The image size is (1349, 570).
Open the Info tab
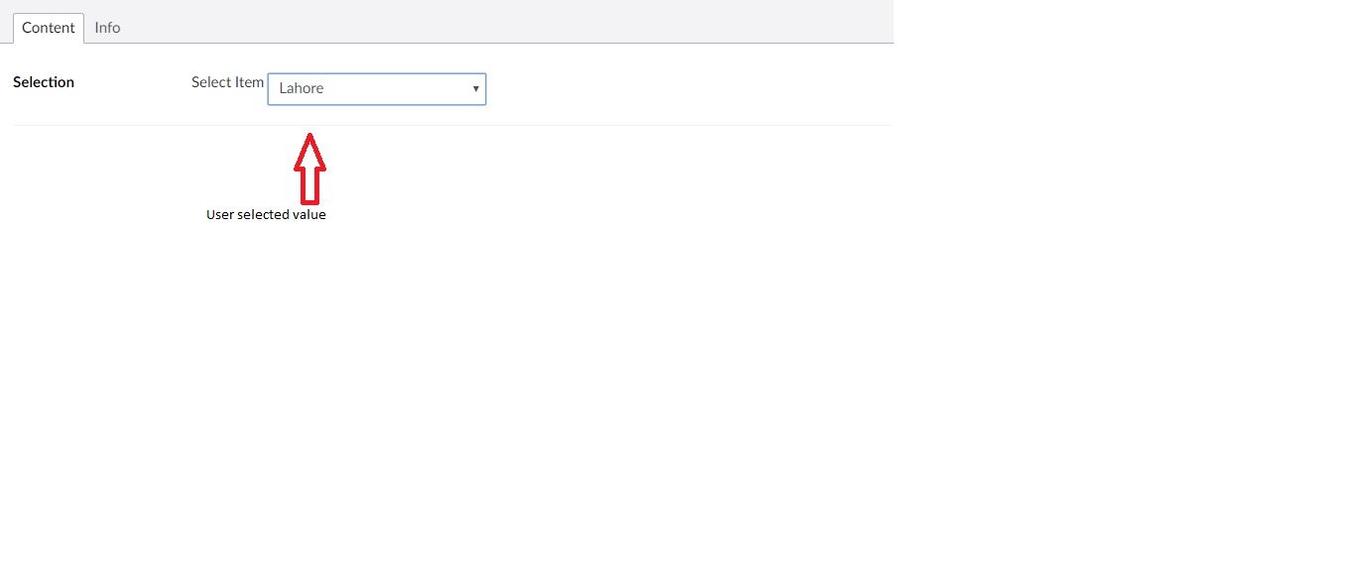click(x=107, y=28)
